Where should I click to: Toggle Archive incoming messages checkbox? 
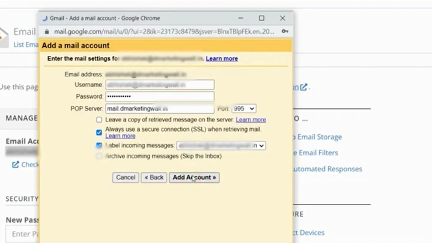[99, 156]
